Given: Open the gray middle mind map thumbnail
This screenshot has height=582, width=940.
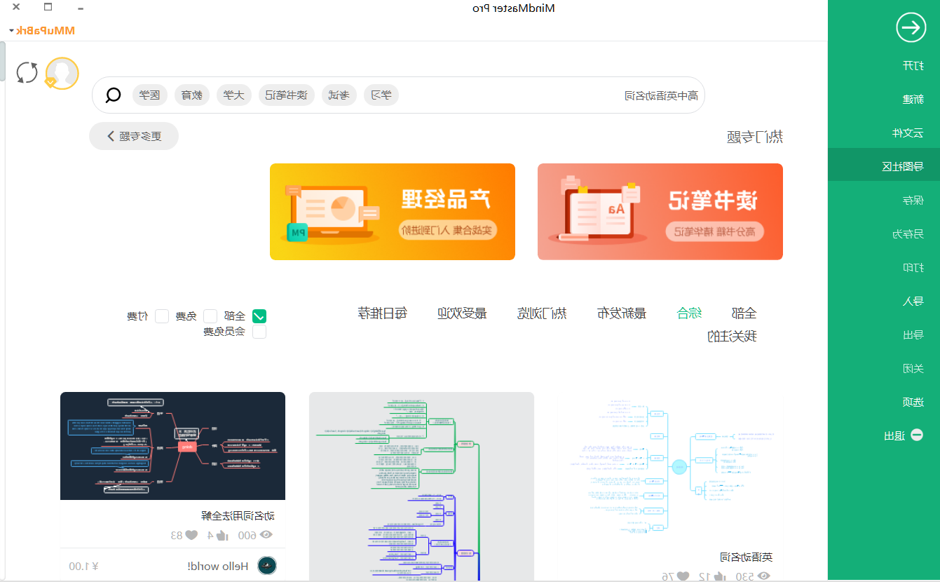Looking at the screenshot, I should 421,486.
